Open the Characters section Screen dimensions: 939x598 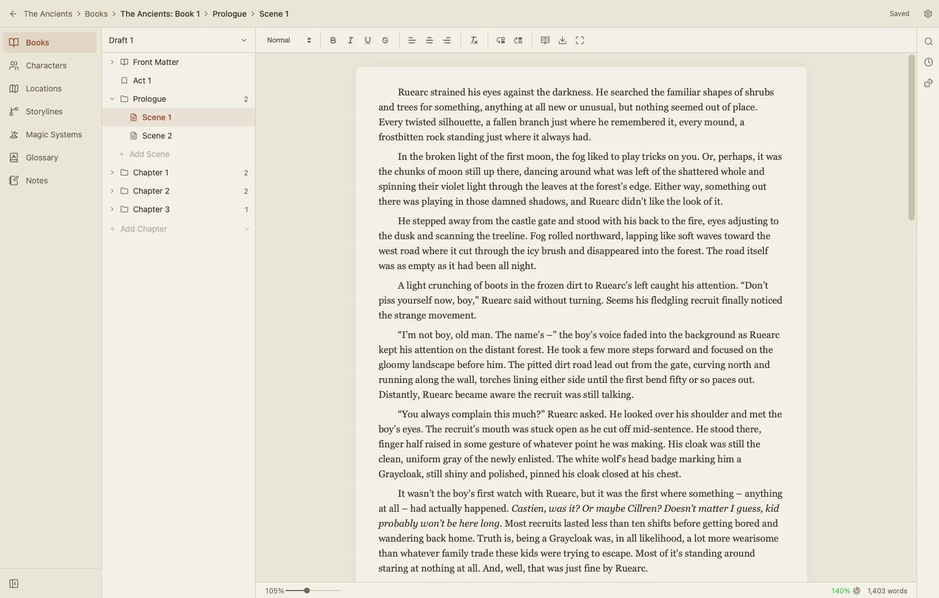tap(50, 66)
